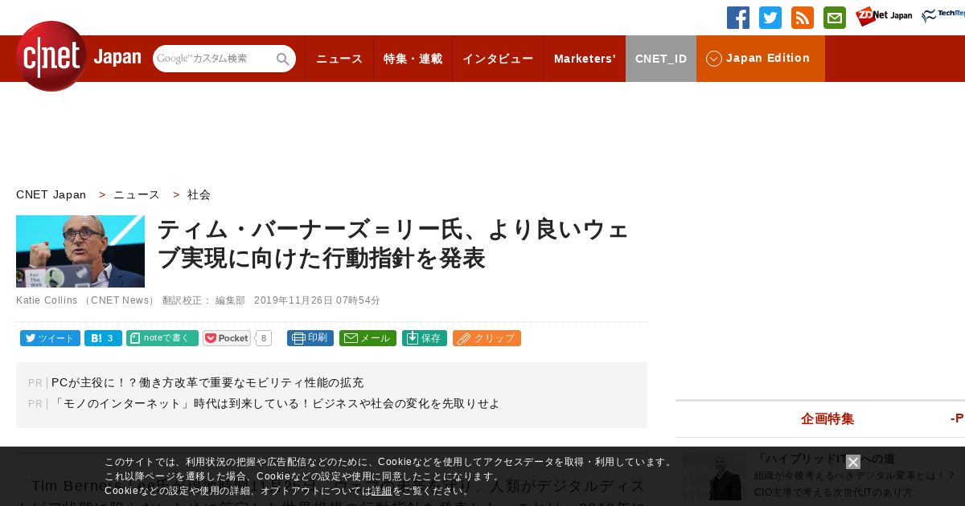This screenshot has height=506, width=965.
Task: Click the search magnifier icon
Action: pos(283,59)
